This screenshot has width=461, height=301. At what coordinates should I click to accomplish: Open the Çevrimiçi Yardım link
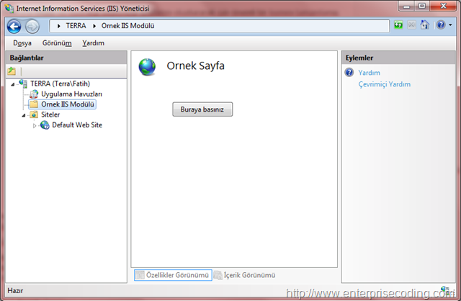[384, 84]
